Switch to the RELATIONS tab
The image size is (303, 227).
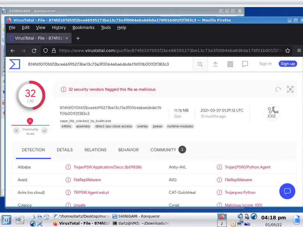96,150
